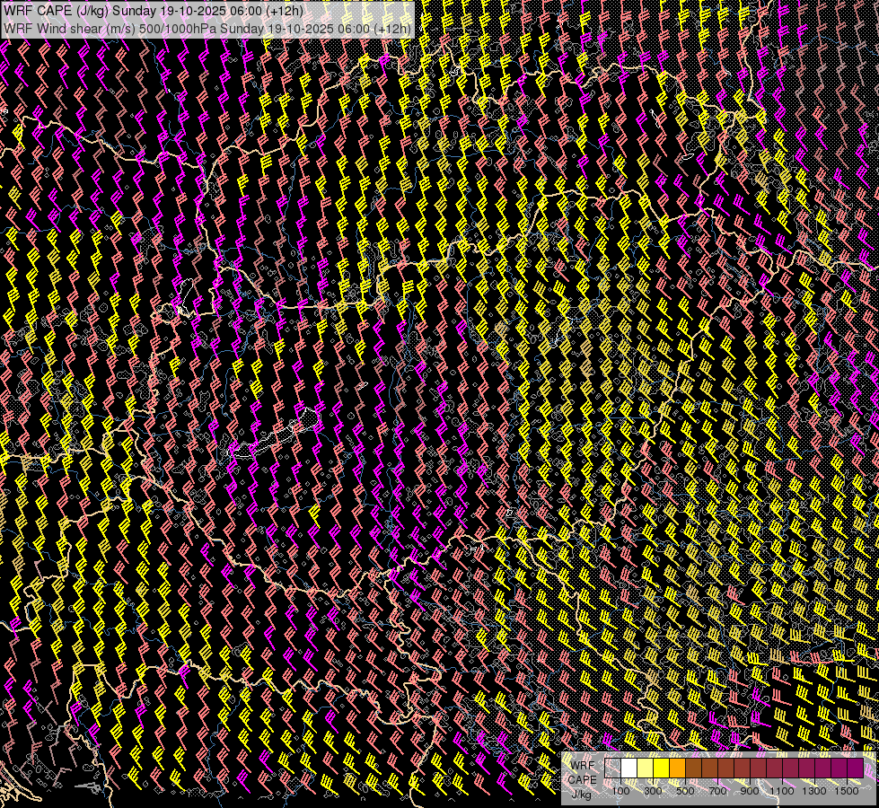Click the WRF word in the legend
This screenshot has height=808, width=879.
(583, 766)
